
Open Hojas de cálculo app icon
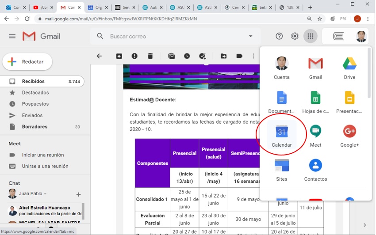click(315, 102)
